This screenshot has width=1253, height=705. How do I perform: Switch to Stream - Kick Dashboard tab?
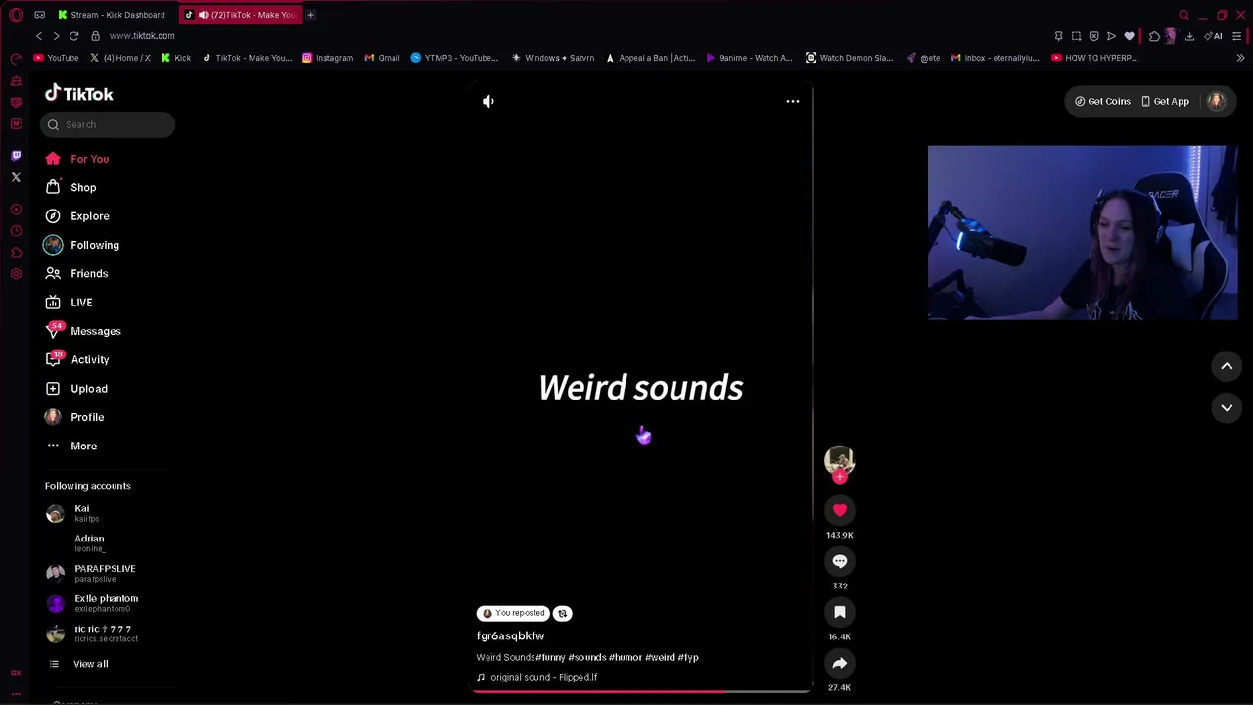(112, 15)
